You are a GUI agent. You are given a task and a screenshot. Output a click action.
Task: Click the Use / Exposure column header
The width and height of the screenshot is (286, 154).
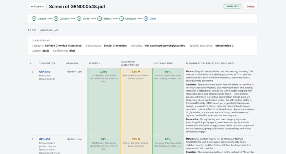click(x=163, y=63)
